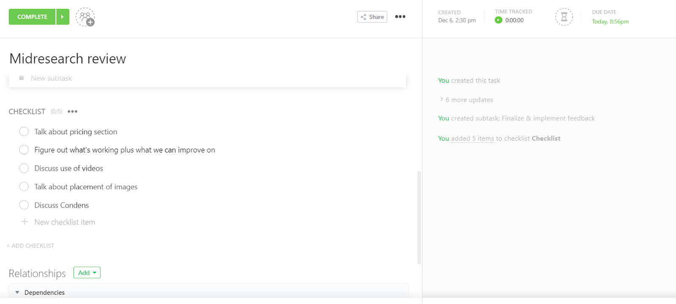Open the Relationships Add dropdown
This screenshot has height=304, width=676.
(87, 273)
